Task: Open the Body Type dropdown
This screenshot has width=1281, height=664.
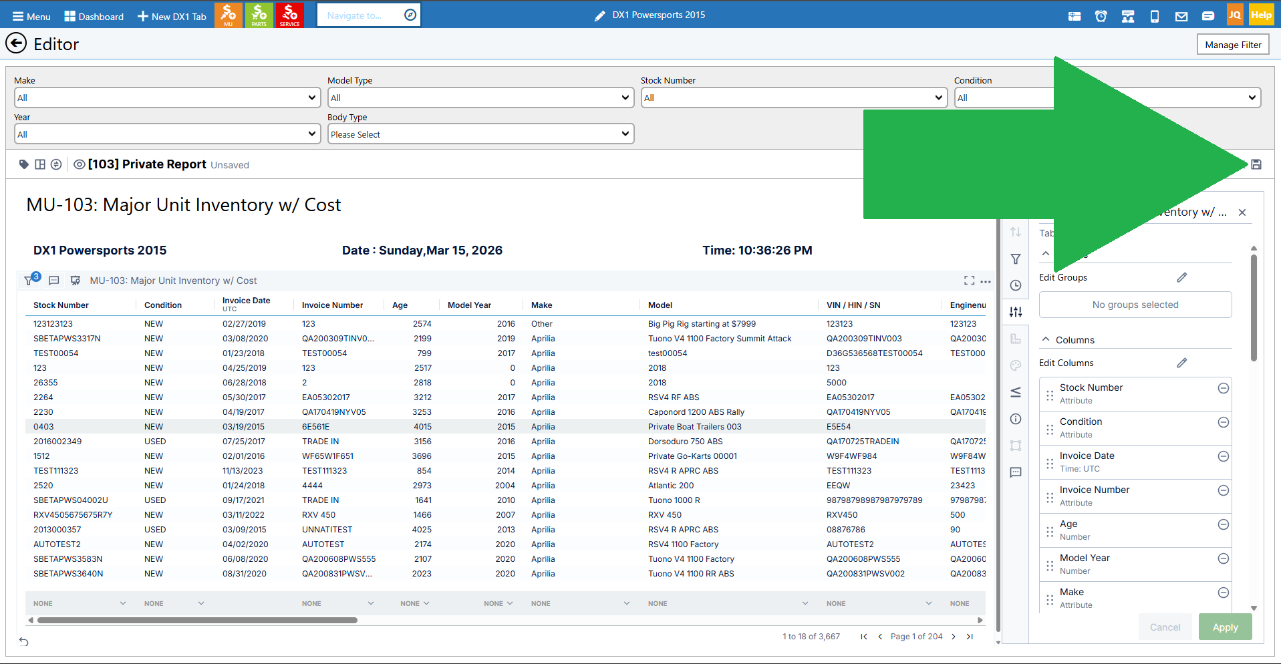Action: coord(480,134)
